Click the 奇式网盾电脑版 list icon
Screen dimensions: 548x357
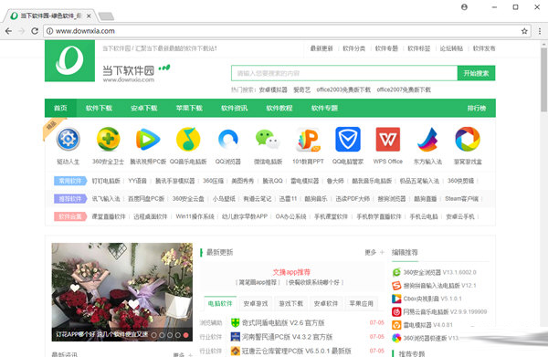236,323
